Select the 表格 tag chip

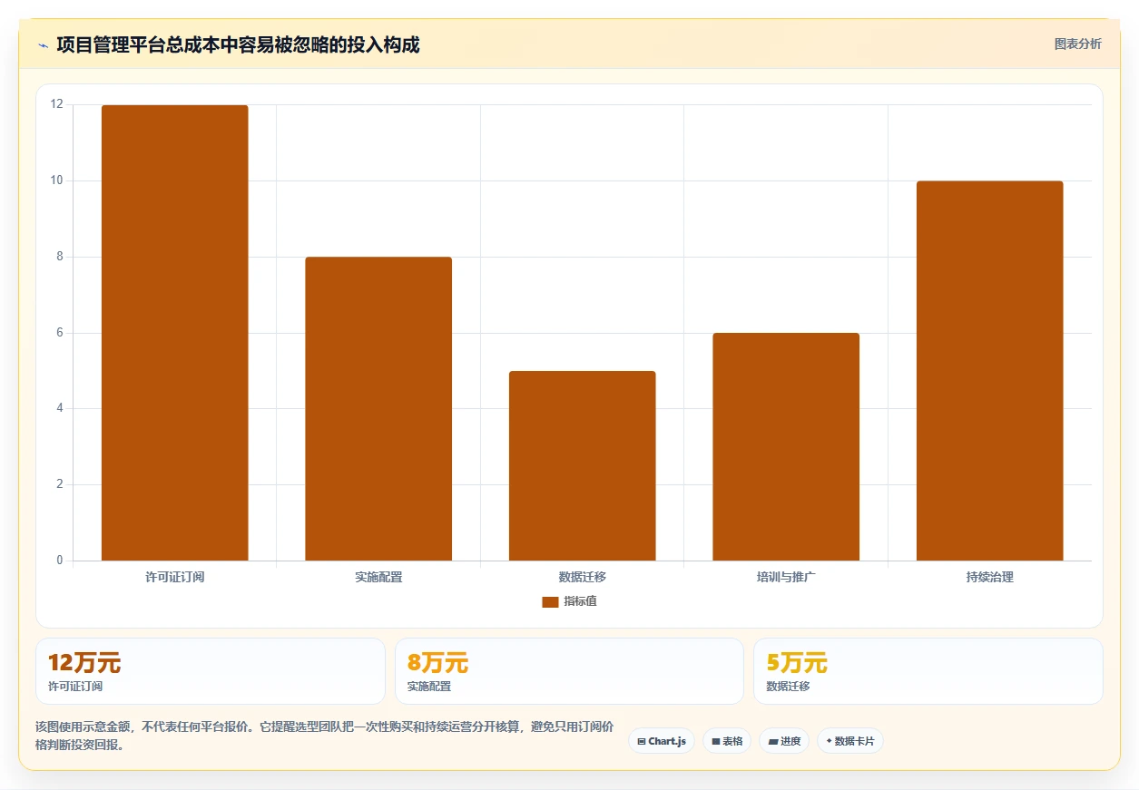click(x=727, y=741)
